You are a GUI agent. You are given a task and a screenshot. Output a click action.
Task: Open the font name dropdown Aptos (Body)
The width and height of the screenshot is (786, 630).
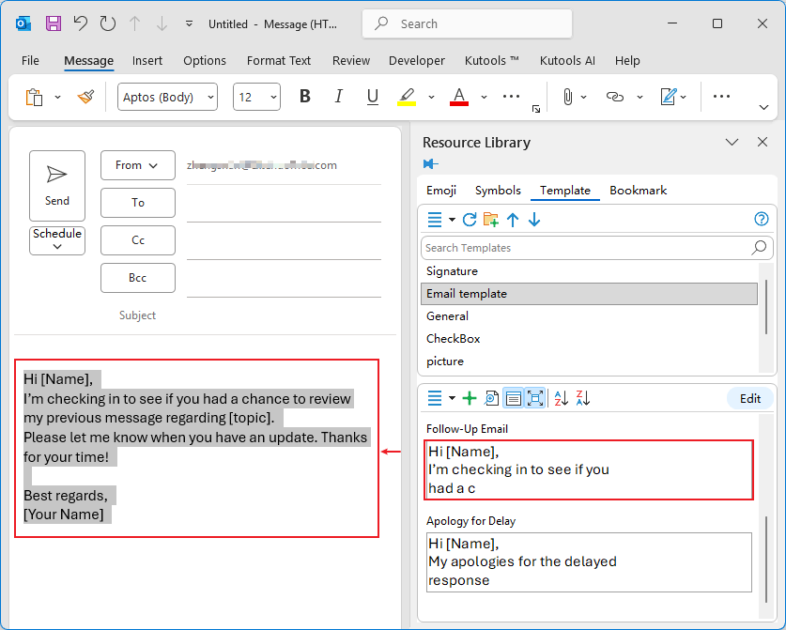coord(167,97)
